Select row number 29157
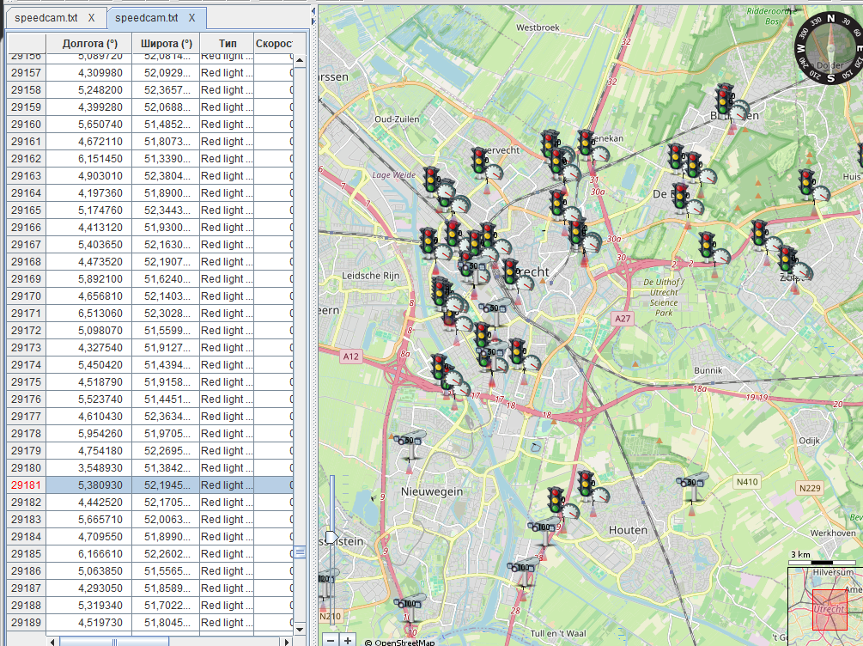 26,73
